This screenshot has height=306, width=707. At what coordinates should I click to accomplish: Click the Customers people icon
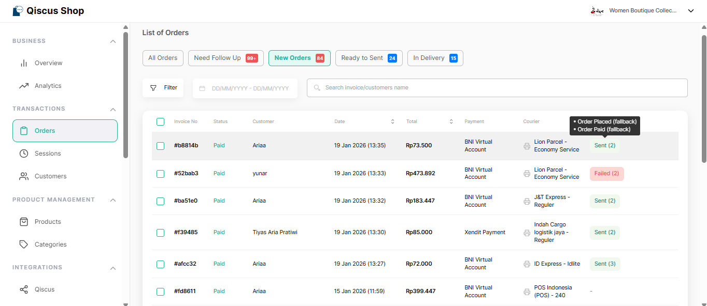coord(24,176)
